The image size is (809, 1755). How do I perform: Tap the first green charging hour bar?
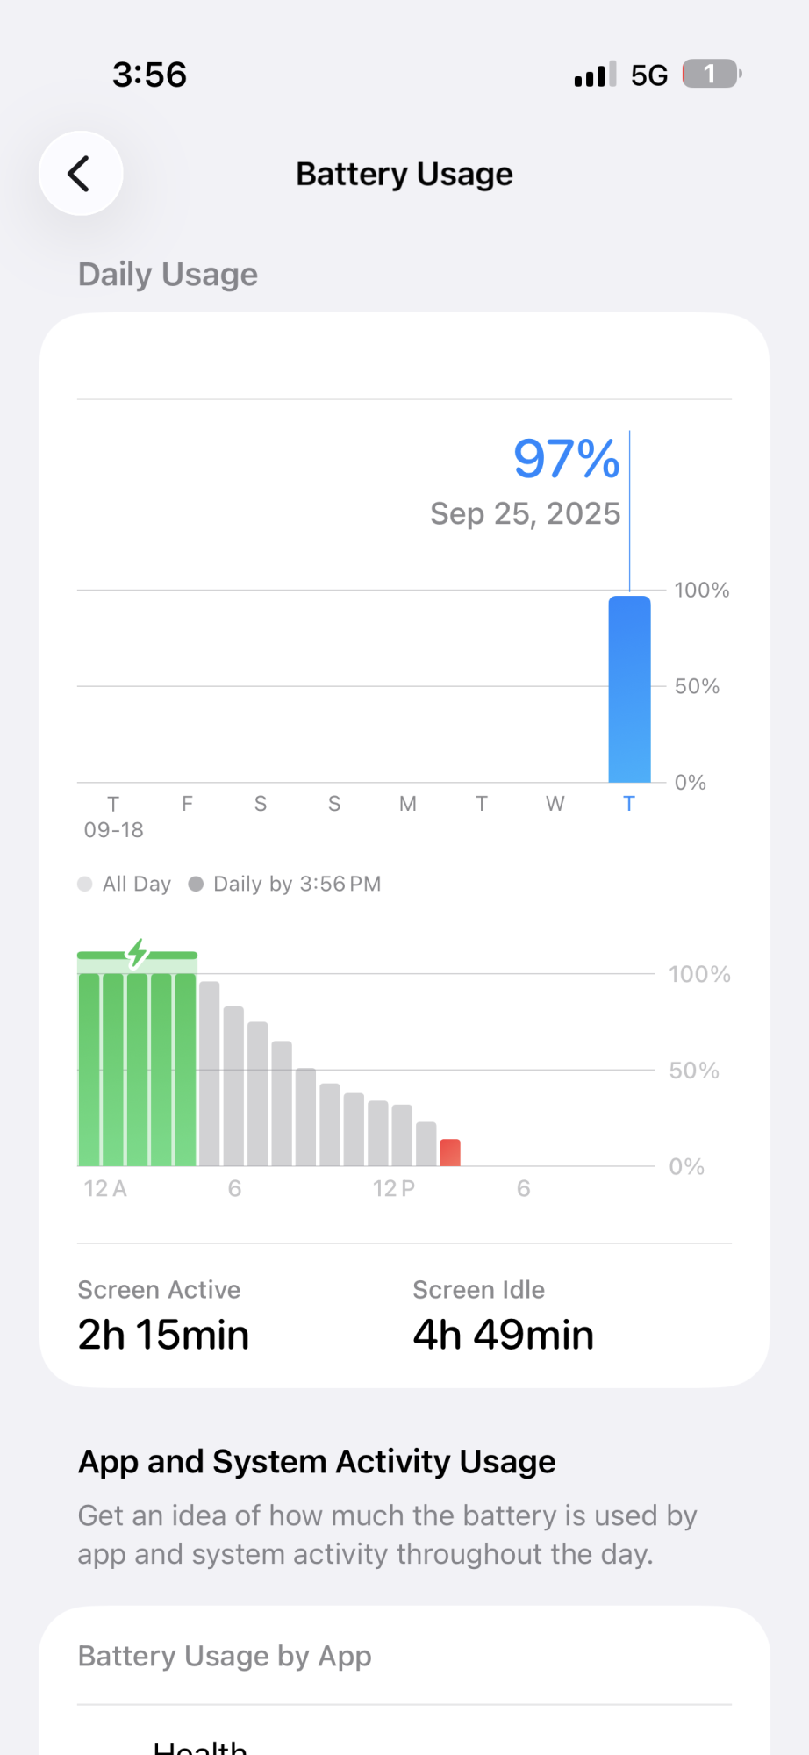click(x=89, y=1069)
